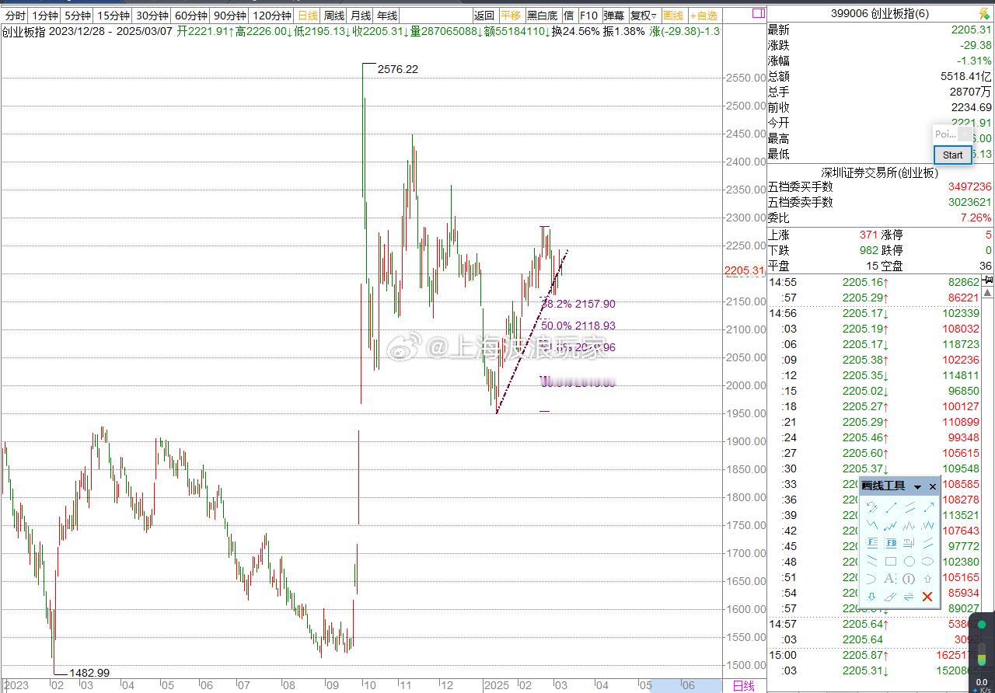The height and width of the screenshot is (693, 995).
Task: Select the price level bars tool
Action: coord(909,543)
